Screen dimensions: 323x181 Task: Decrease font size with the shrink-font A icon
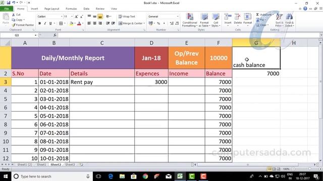(81, 17)
